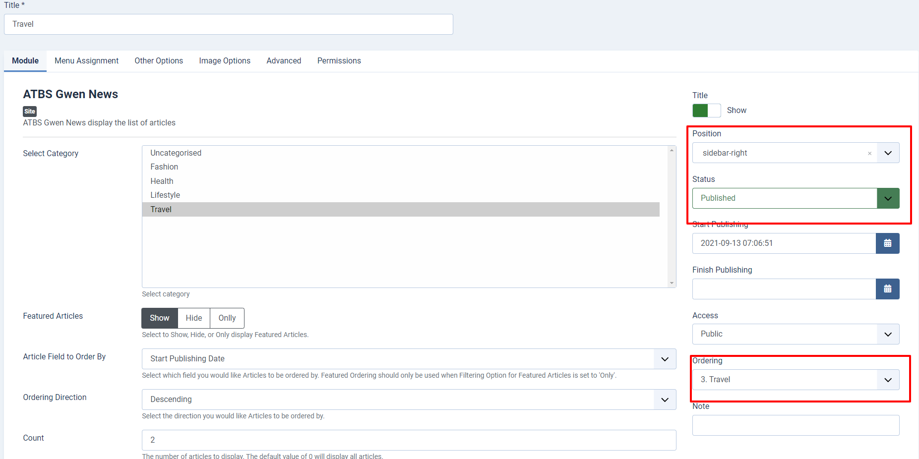
Task: Click the Count input field
Action: click(409, 440)
